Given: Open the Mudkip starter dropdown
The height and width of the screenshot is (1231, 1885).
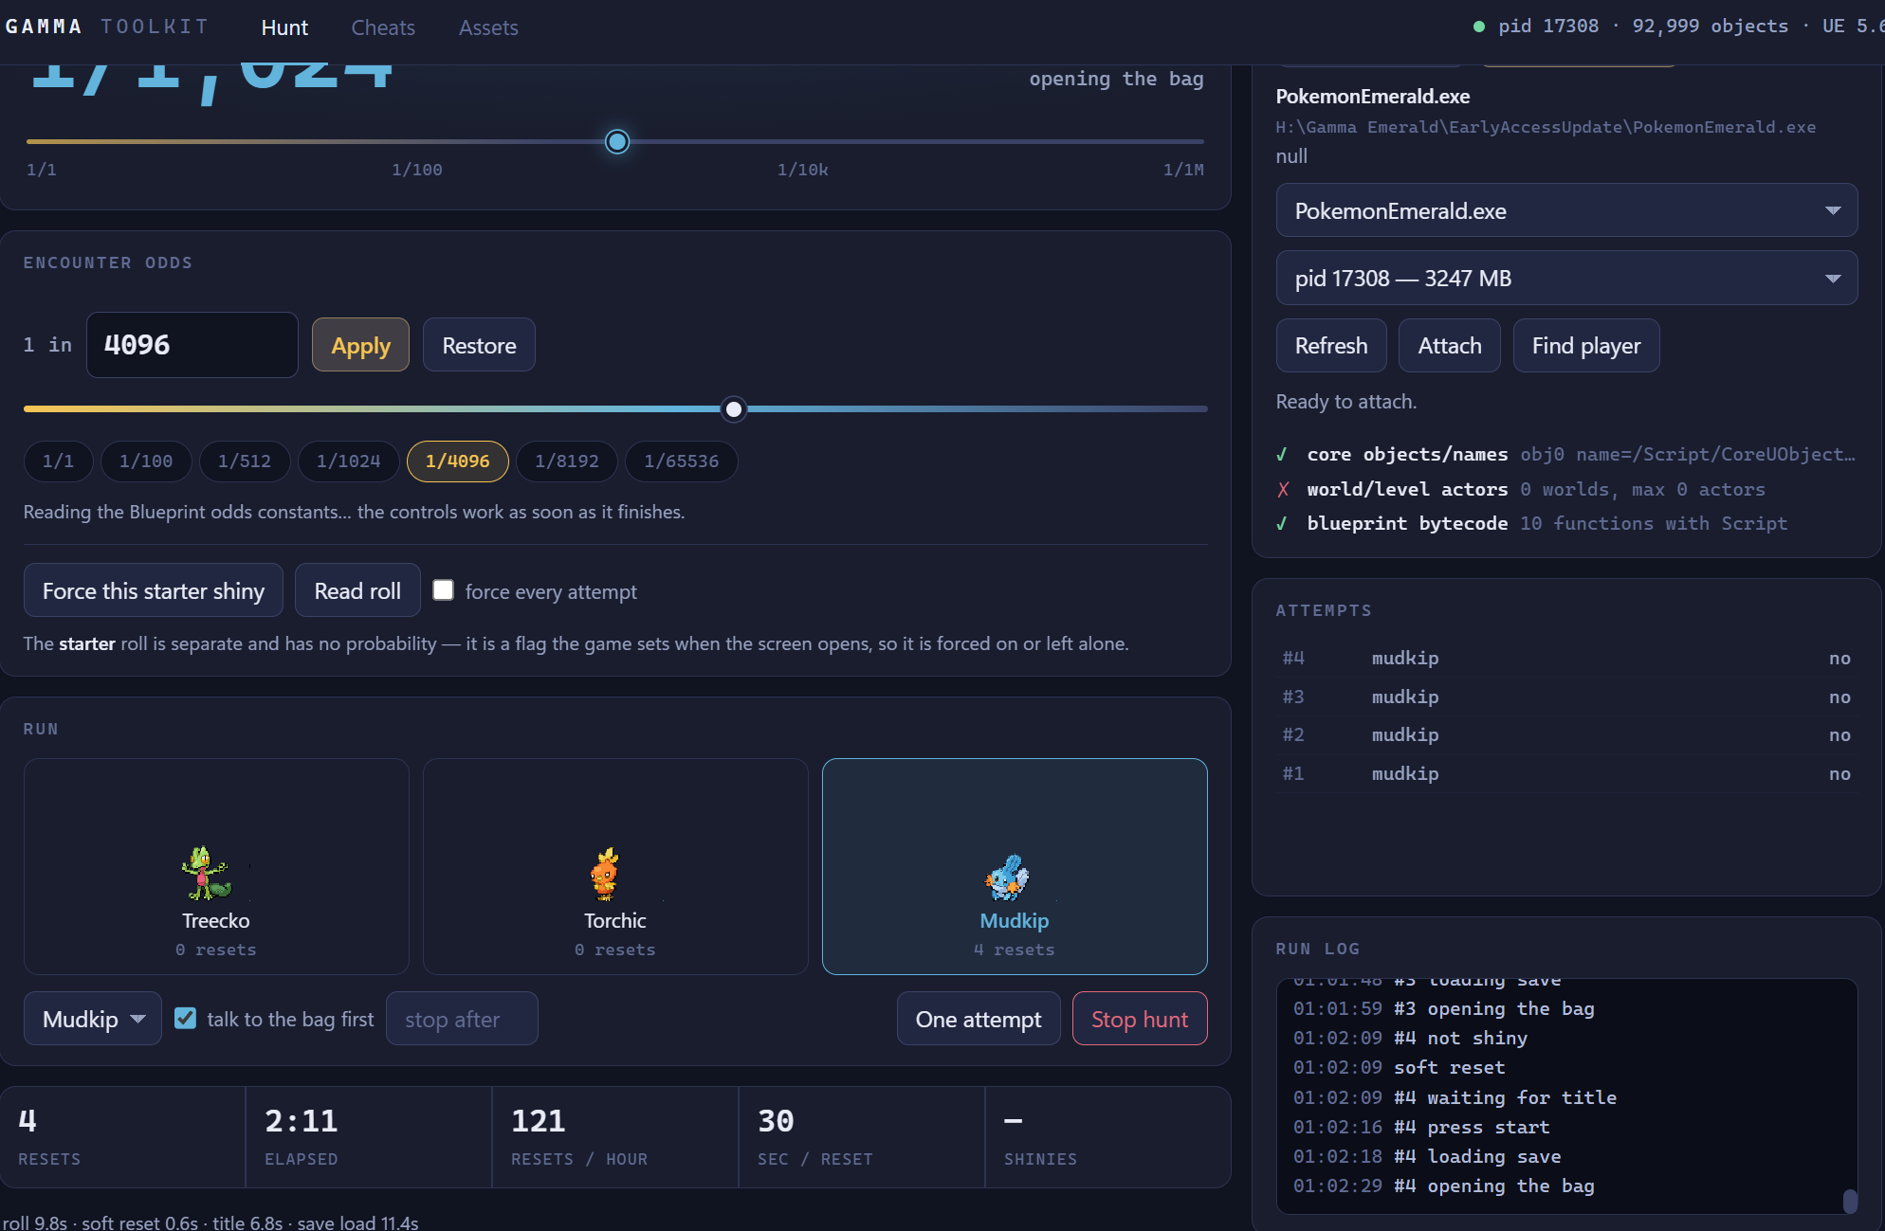Looking at the screenshot, I should pyautogui.click(x=93, y=1019).
